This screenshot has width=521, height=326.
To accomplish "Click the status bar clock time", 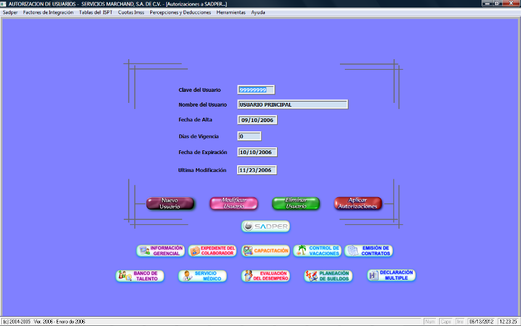I will click(509, 322).
